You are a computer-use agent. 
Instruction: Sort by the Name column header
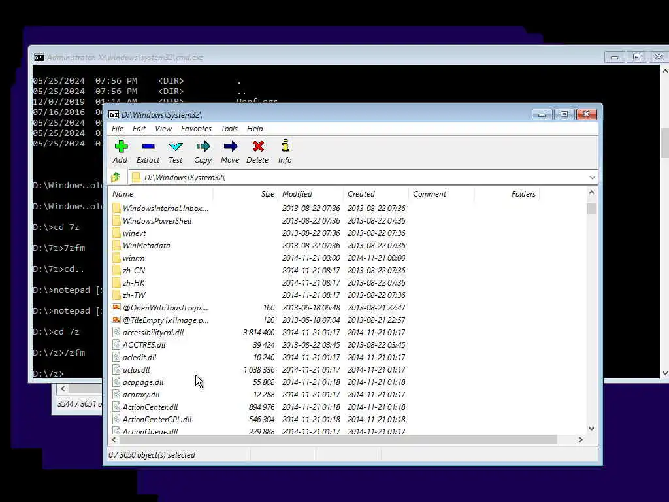[x=161, y=193]
